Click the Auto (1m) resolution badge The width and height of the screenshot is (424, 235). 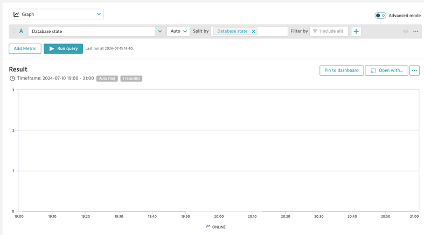click(x=107, y=79)
